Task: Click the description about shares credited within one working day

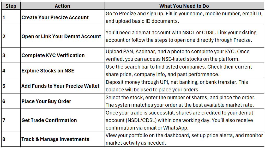Action: [184, 120]
